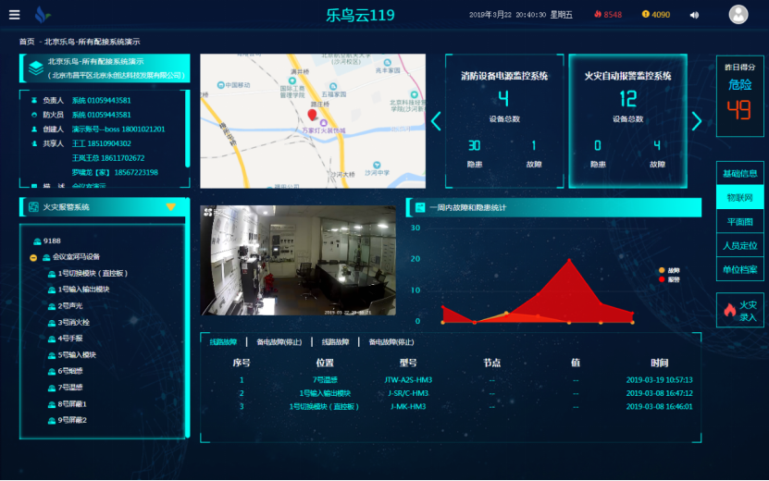The width and height of the screenshot is (769, 481).
Task: Go to previous system card with left chevron
Action: click(437, 121)
